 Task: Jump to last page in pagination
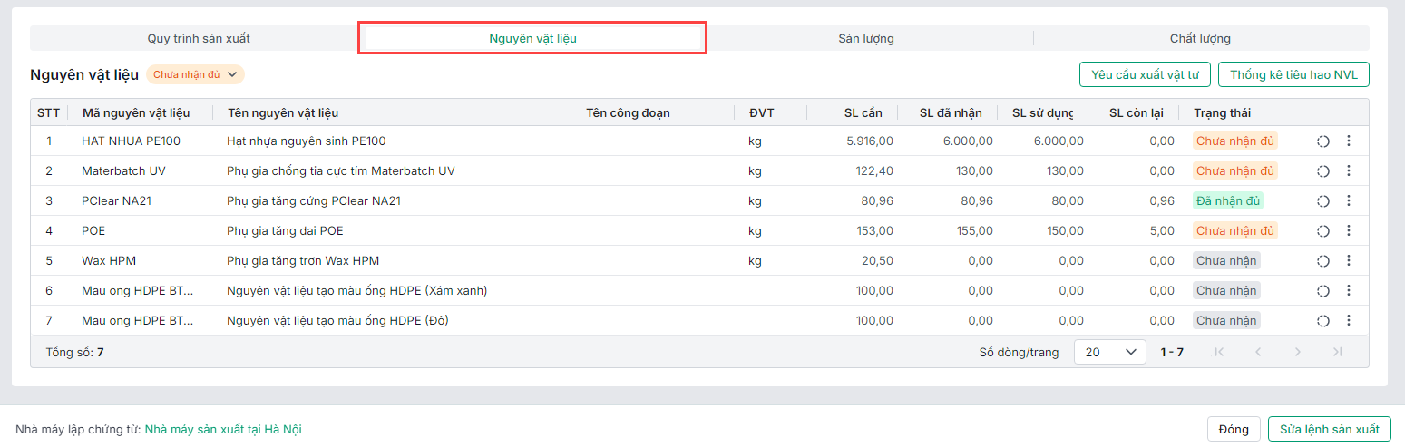coord(1337,352)
